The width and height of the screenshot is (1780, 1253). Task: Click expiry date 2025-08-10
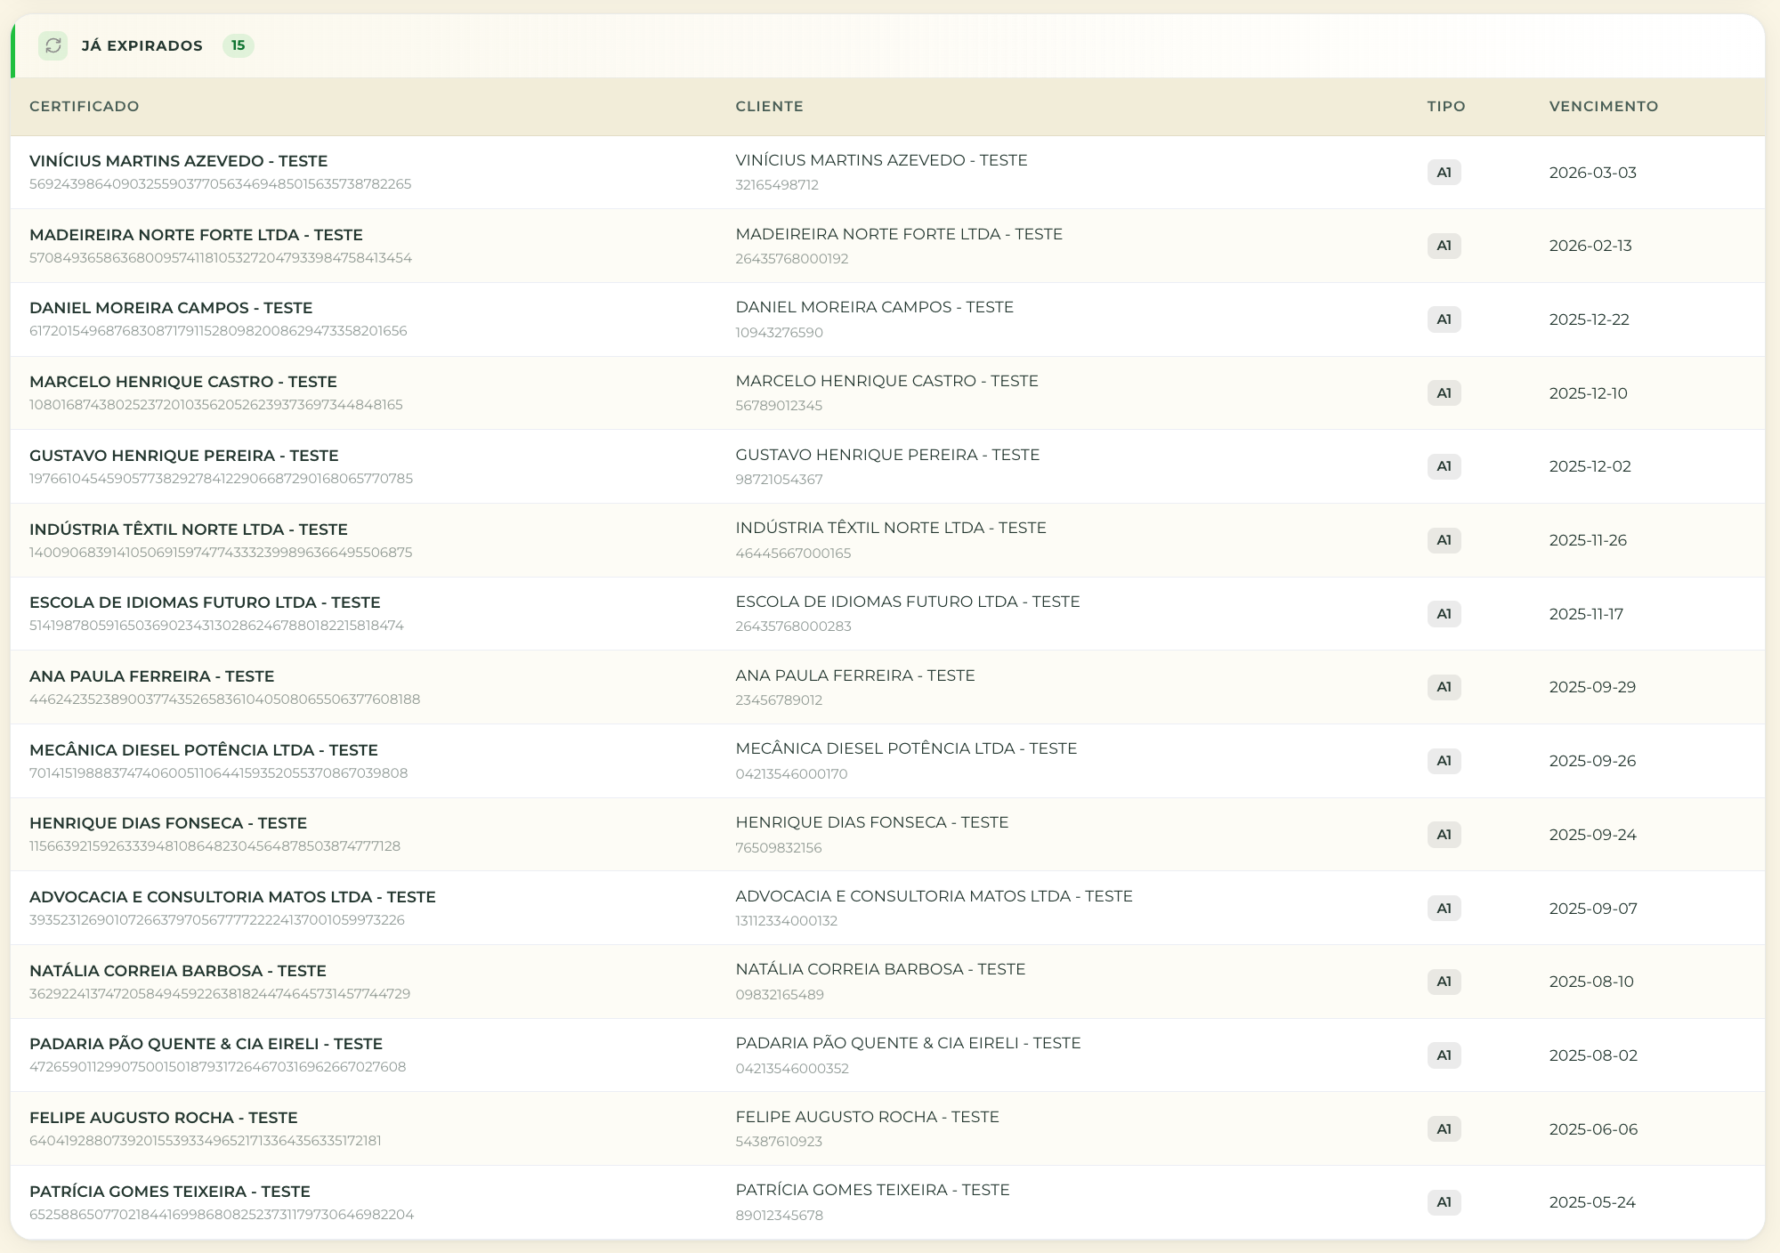click(x=1591, y=982)
